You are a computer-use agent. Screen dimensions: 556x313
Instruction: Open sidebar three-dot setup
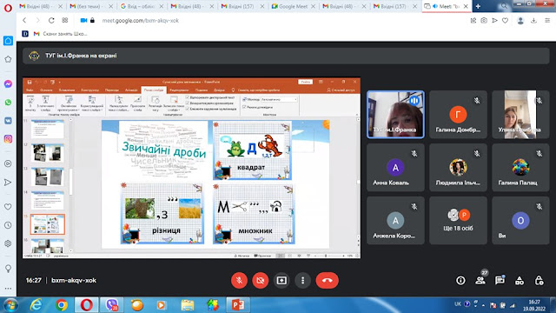(8, 289)
